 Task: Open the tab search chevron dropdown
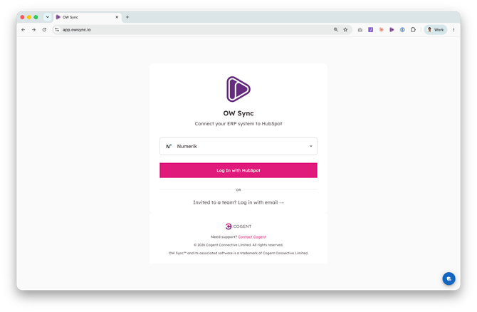click(x=48, y=17)
